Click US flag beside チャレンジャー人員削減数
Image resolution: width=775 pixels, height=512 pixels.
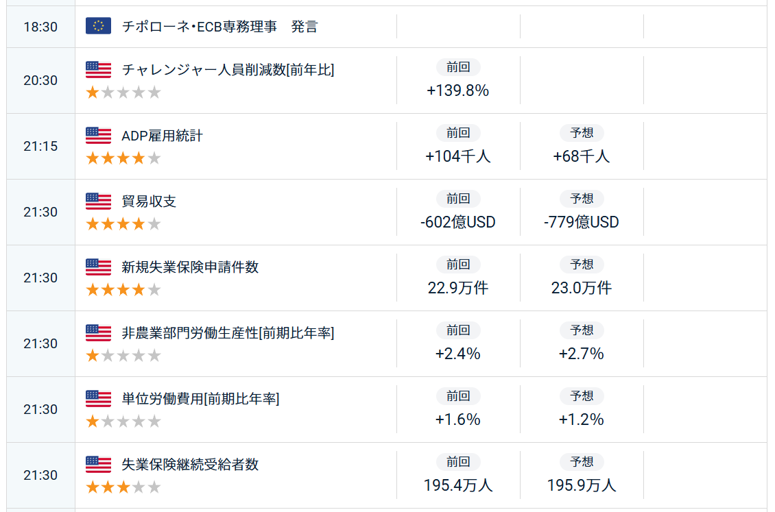coord(98,70)
